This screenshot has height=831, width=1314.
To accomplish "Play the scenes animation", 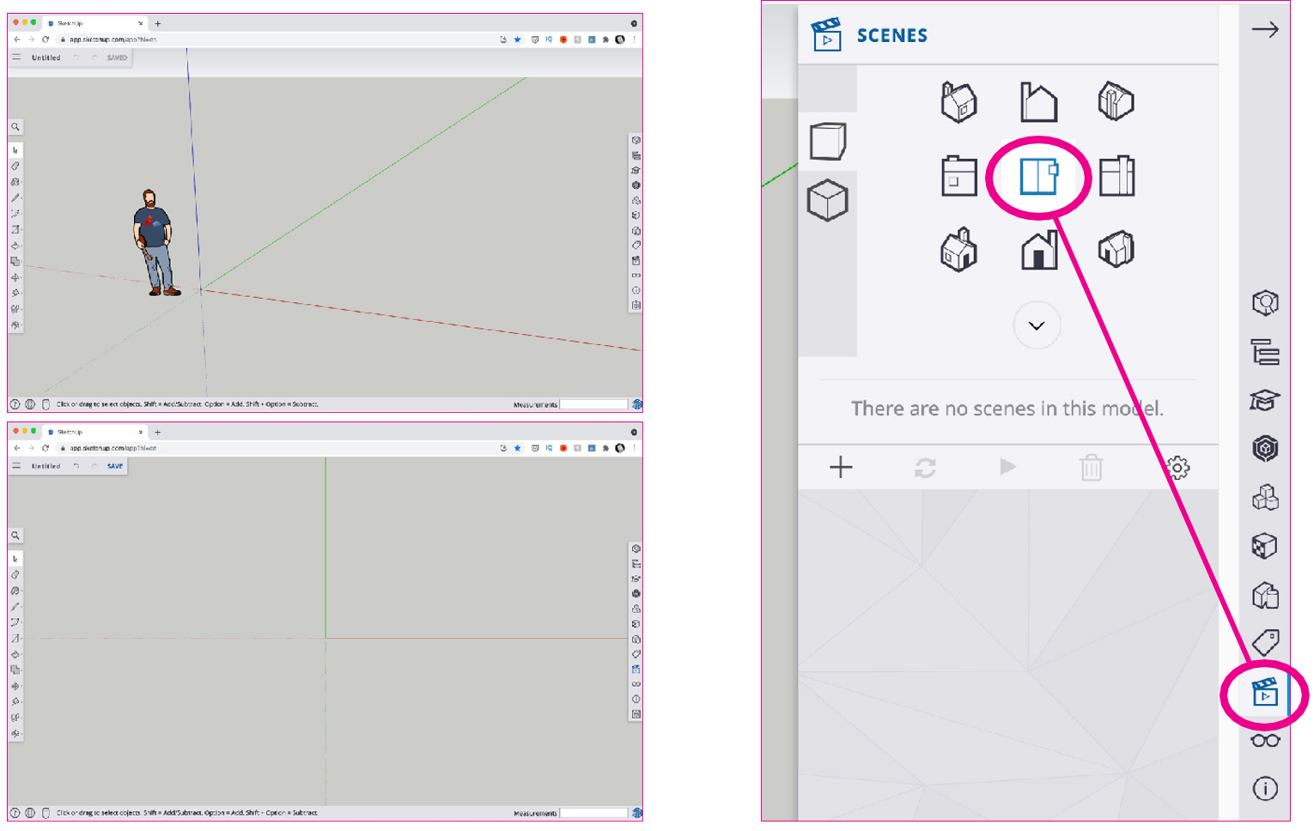I will tap(1007, 467).
